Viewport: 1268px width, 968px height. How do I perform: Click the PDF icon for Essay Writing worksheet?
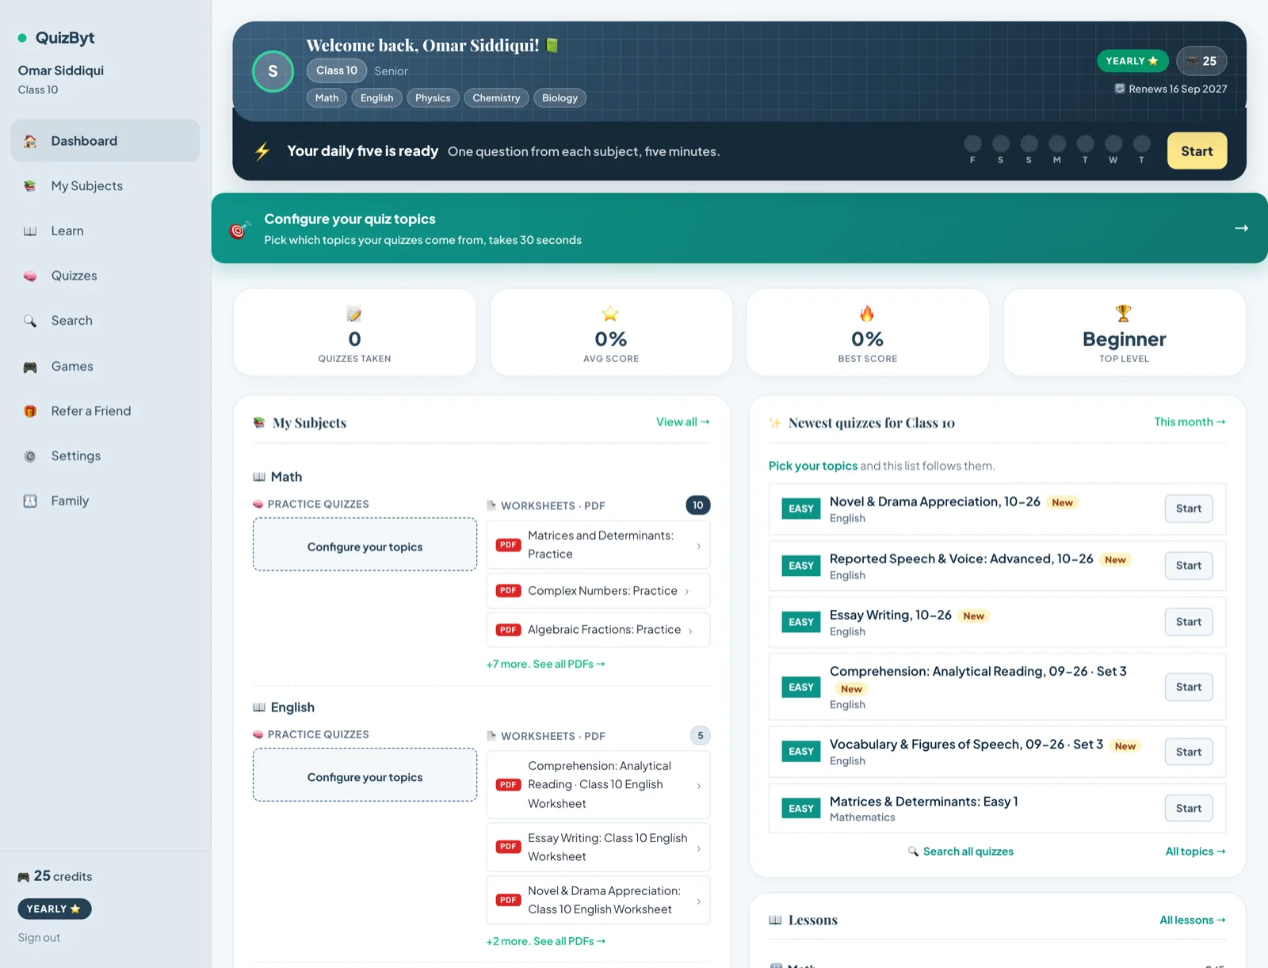point(508,847)
